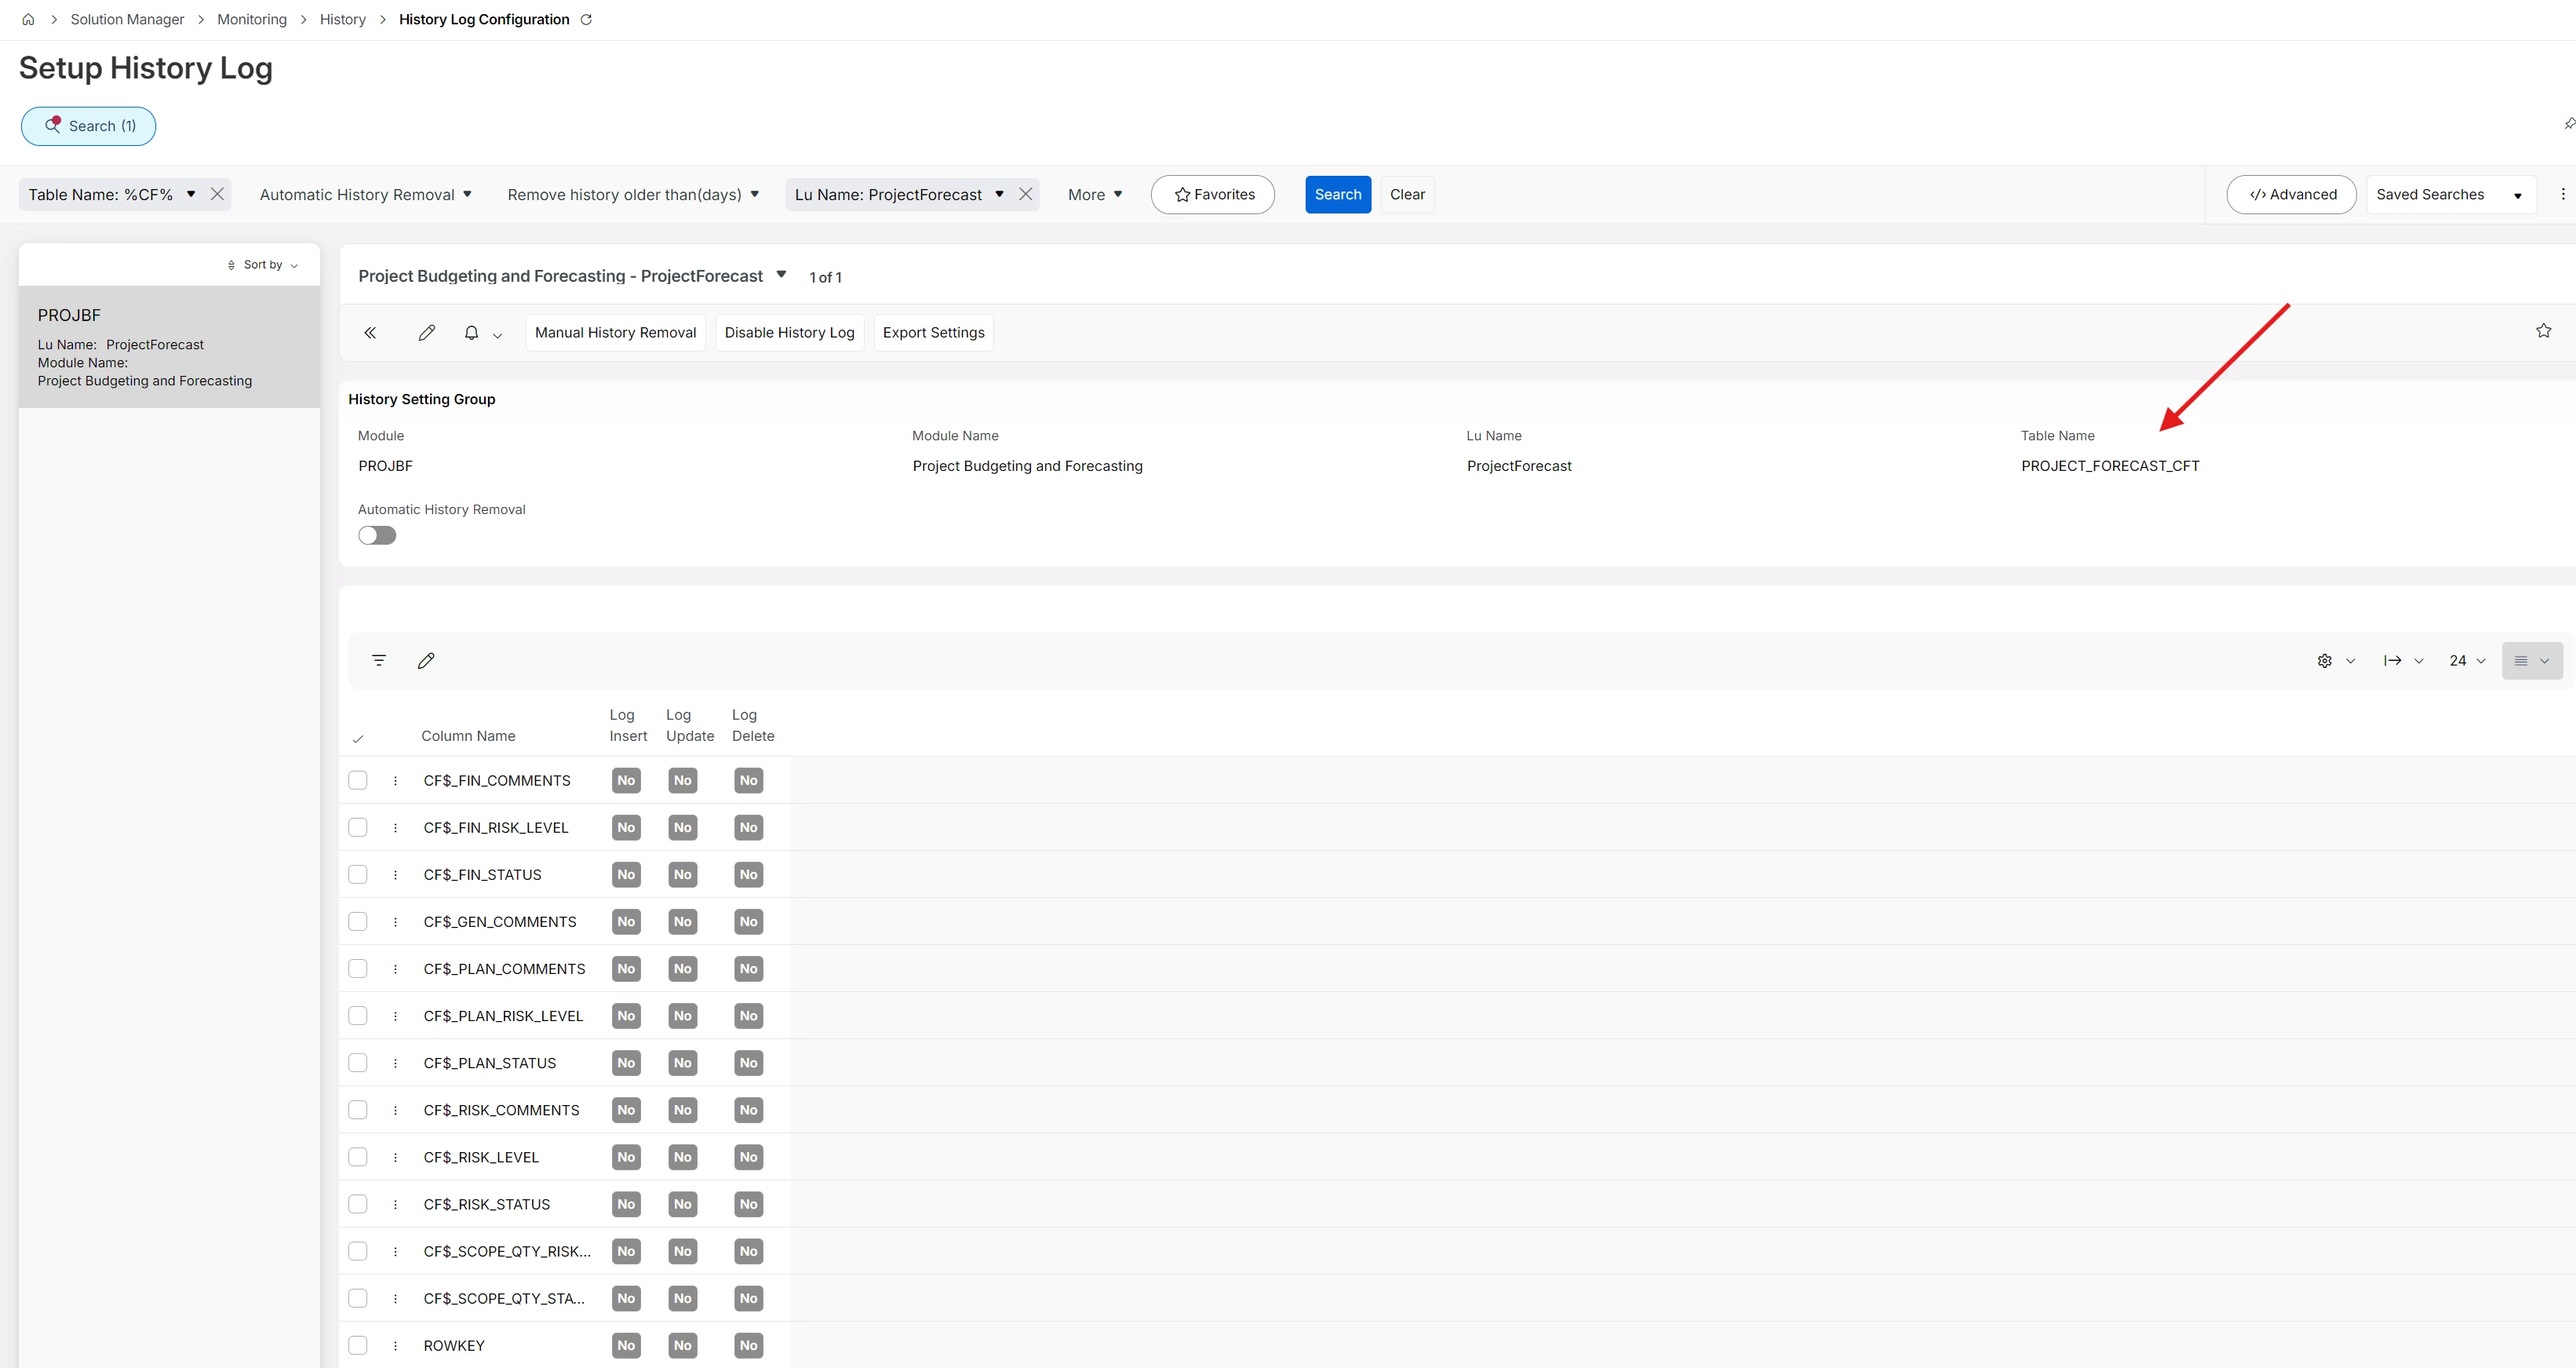This screenshot has width=2576, height=1368.
Task: Click the Disable History Log button
Action: [789, 333]
